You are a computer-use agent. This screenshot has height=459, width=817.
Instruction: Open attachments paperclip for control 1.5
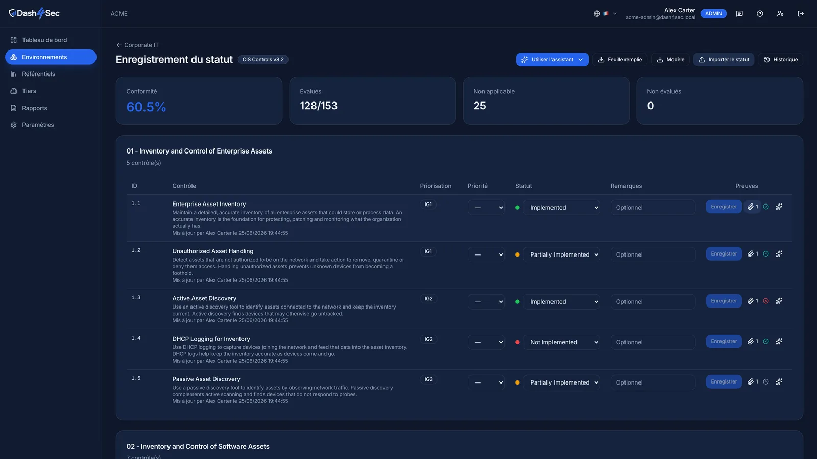tap(753, 381)
